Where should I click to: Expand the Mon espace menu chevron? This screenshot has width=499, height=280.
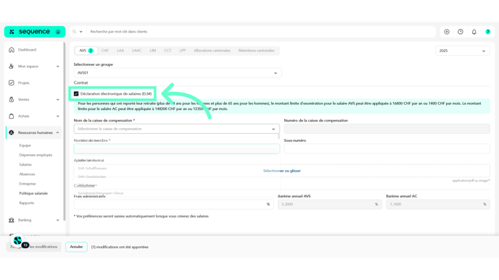[57, 67]
